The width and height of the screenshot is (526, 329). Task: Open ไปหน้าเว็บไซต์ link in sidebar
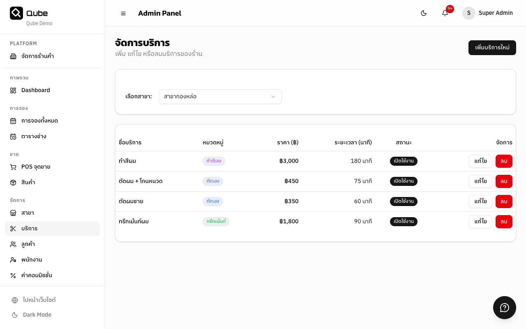[x=39, y=300]
